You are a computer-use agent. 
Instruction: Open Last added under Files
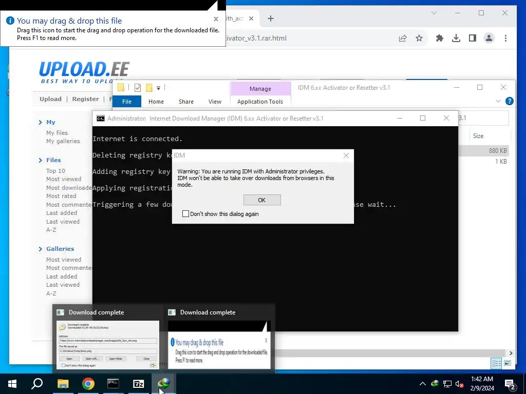pos(62,213)
